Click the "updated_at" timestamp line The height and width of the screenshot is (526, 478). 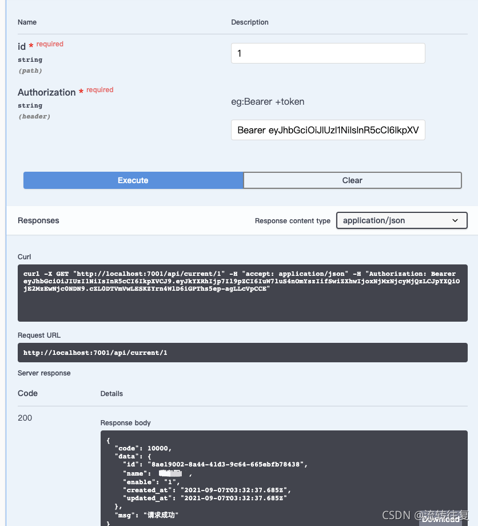pos(205,498)
